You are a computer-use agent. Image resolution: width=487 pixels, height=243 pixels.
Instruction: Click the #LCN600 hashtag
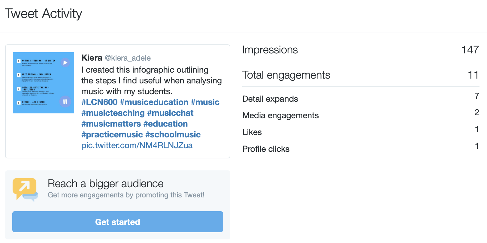pos(99,102)
